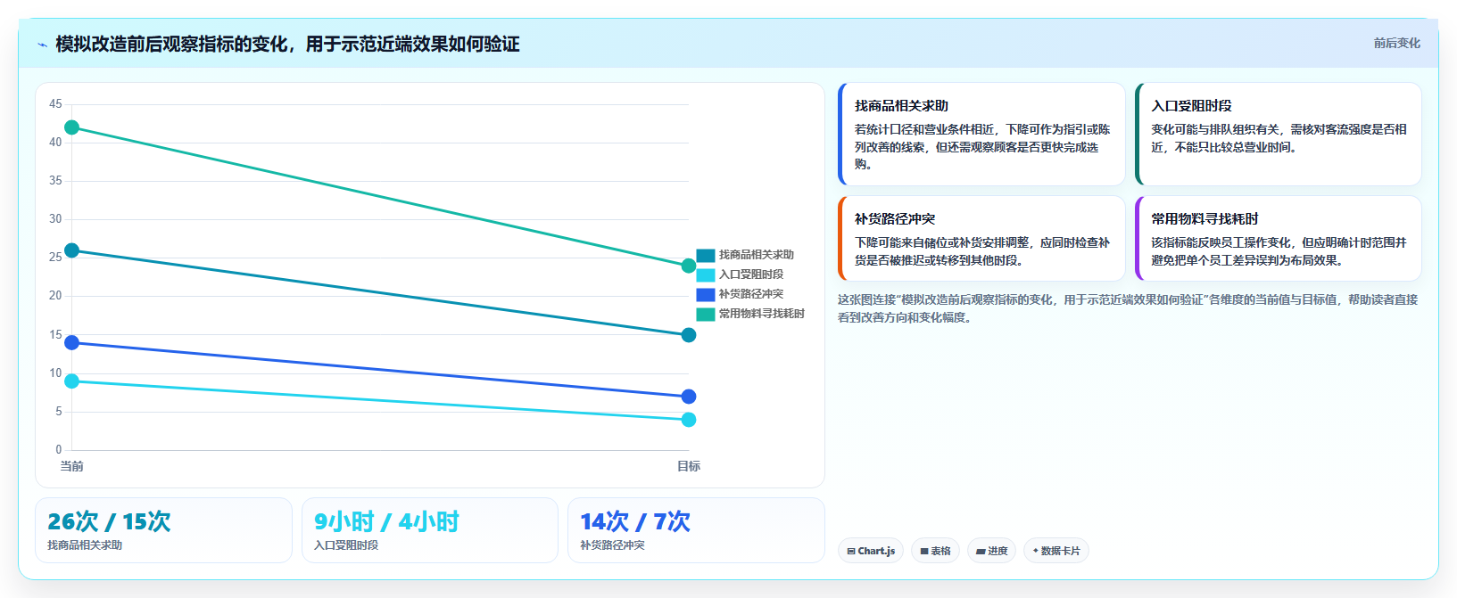This screenshot has width=1457, height=598.
Task: Click the panel title 模拟改造前后观察指标的变化
Action: click(287, 45)
